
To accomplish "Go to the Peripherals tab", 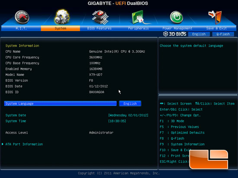I will pyautogui.click(x=138, y=28).
